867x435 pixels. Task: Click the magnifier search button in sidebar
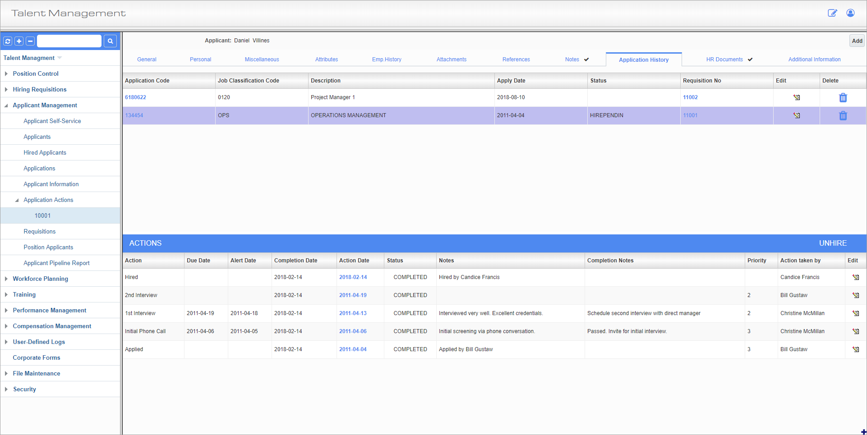click(110, 41)
